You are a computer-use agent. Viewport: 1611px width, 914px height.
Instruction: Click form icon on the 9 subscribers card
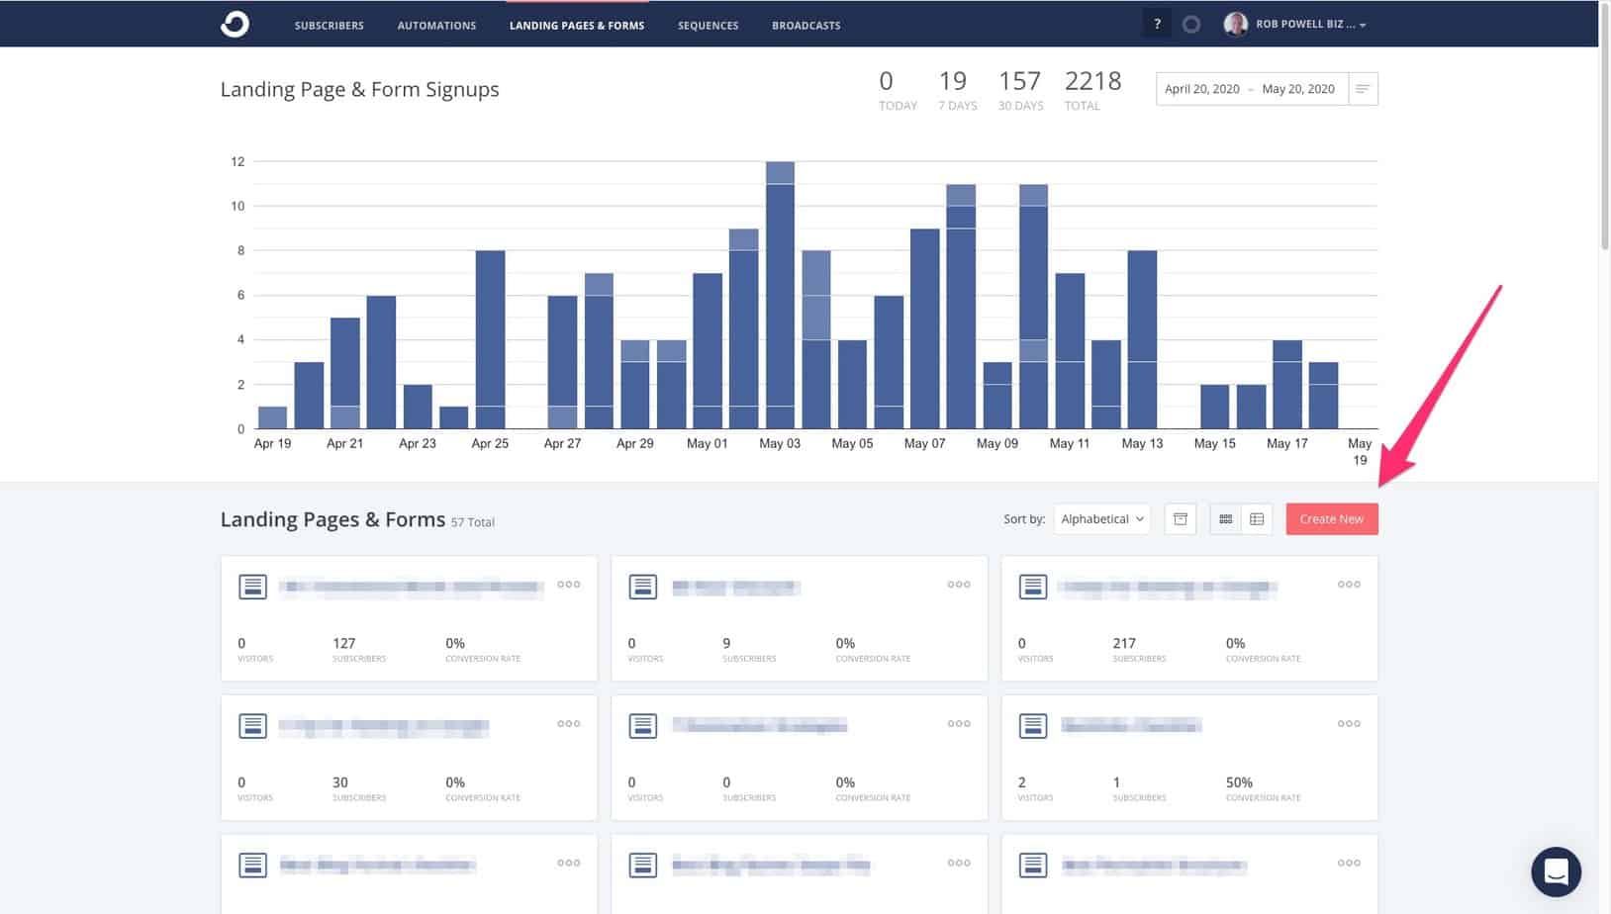pos(643,587)
